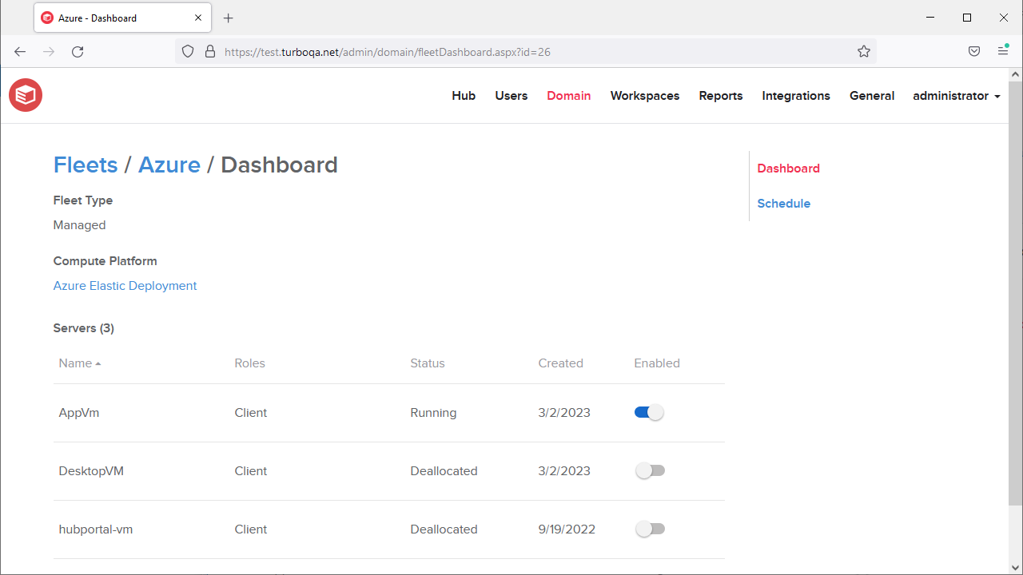The height and width of the screenshot is (575, 1023).
Task: Switch to the Workspaces section
Action: [x=644, y=96]
